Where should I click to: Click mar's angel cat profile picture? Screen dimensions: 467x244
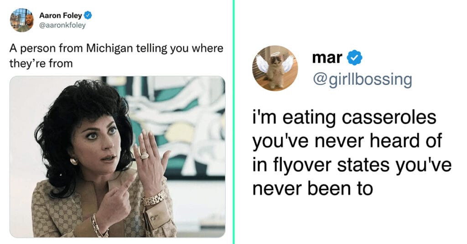pyautogui.click(x=275, y=68)
